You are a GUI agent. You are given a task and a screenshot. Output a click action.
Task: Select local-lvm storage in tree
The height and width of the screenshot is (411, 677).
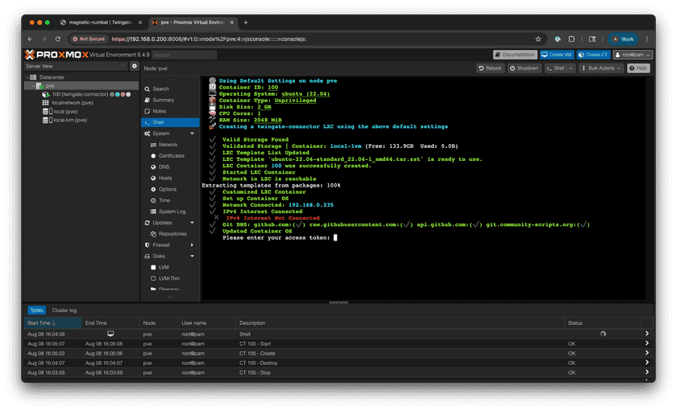69,120
